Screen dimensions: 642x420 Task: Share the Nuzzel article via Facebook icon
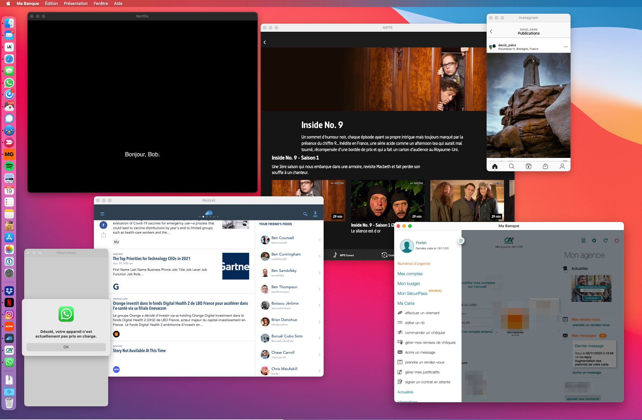pos(104,225)
